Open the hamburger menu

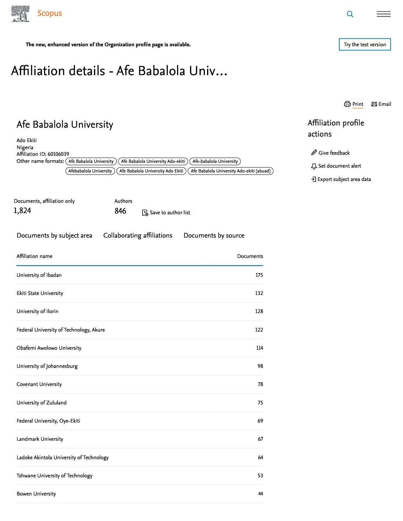click(383, 14)
